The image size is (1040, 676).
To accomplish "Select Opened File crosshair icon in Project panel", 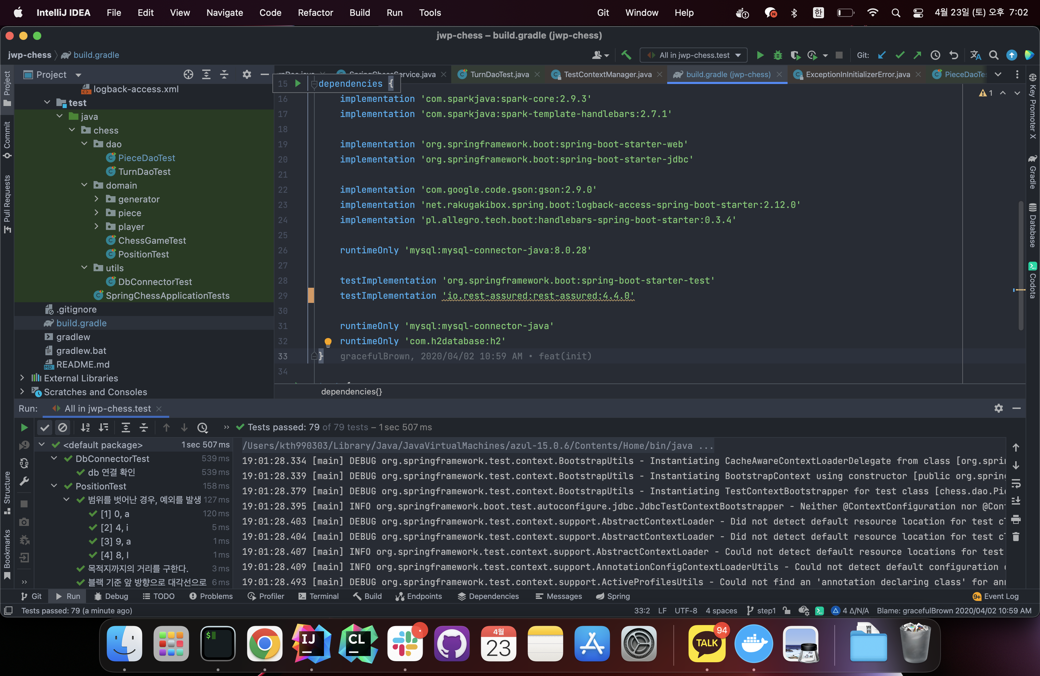I will click(x=188, y=74).
